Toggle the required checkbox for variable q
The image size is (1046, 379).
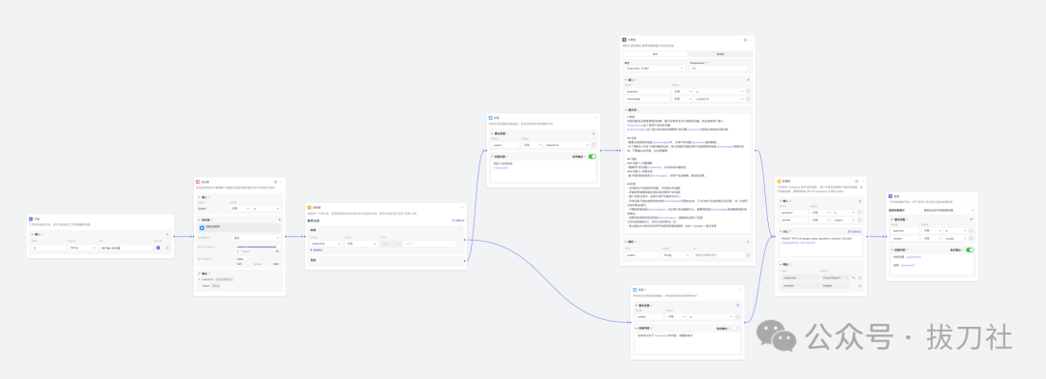158,248
